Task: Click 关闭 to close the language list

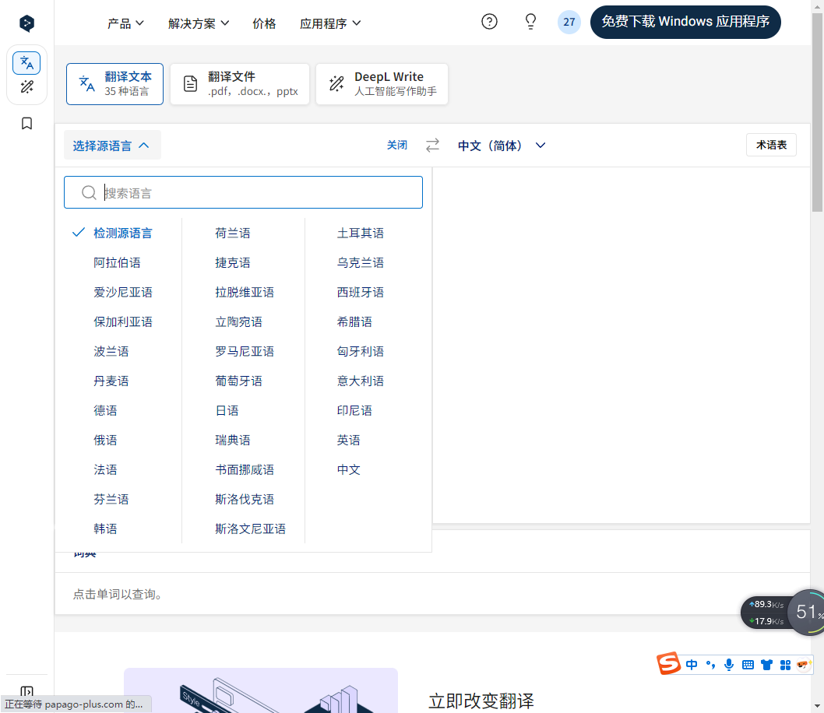Action: click(396, 145)
